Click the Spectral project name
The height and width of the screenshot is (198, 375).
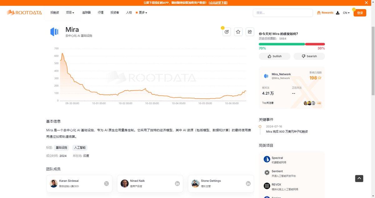277,158
